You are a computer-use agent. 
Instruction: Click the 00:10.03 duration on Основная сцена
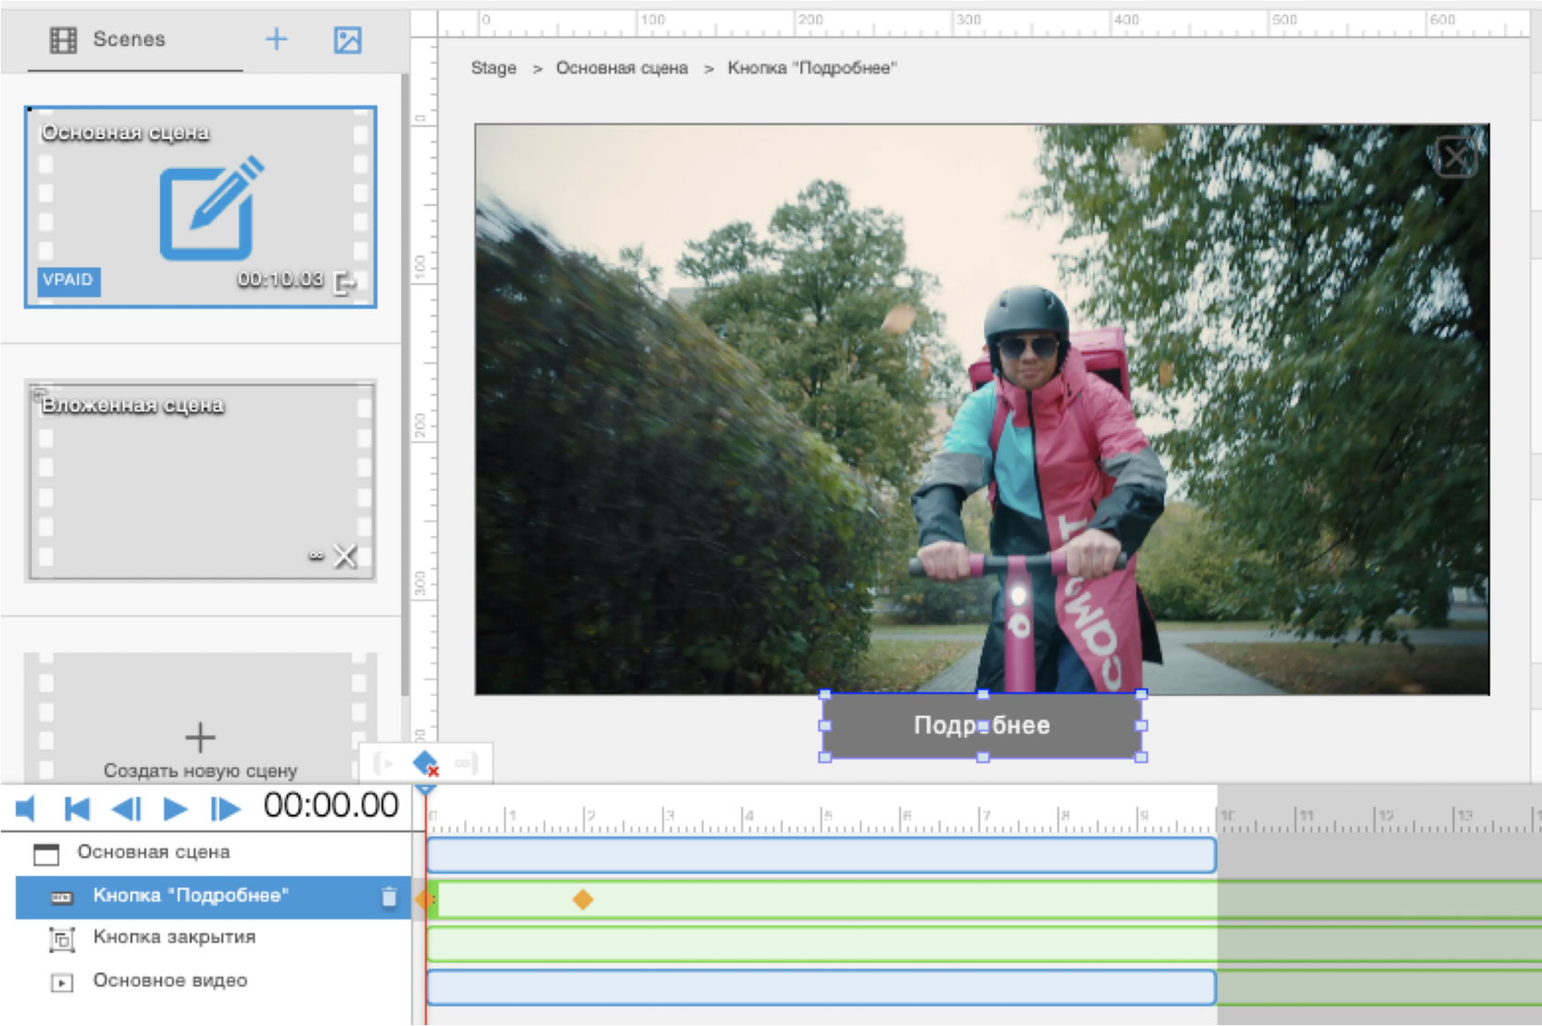click(280, 279)
